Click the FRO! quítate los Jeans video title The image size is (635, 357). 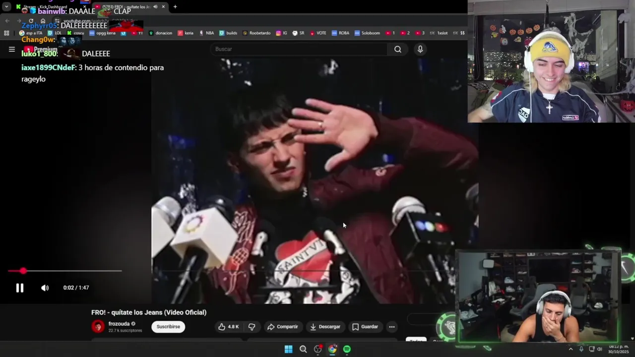[x=149, y=312]
